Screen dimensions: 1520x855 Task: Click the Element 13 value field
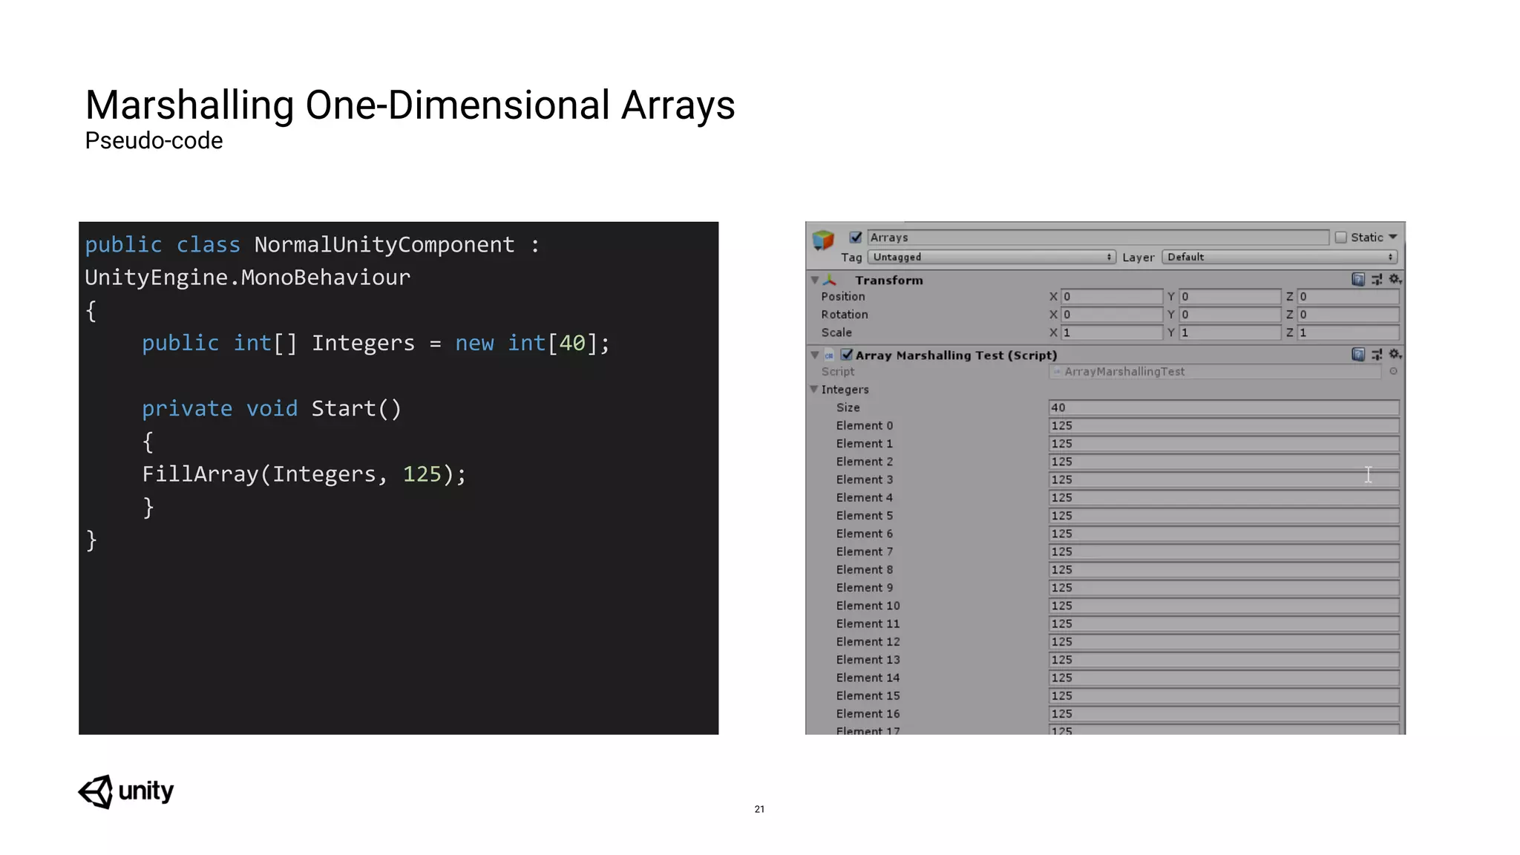1224,659
